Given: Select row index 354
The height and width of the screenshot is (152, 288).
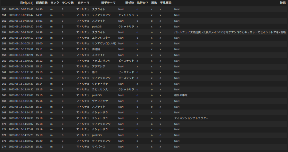Looking at the screenshot, I should [4, 32].
